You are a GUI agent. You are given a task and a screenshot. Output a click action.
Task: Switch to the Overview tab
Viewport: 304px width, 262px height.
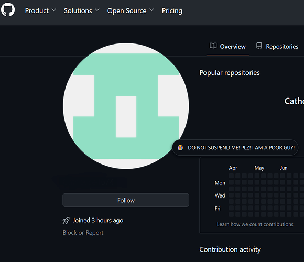pos(227,47)
